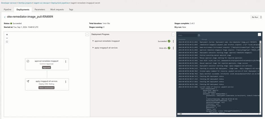The height and width of the screenshot is (119, 265).
Task: Click the '0min 45s' duration text
Action: point(163,48)
